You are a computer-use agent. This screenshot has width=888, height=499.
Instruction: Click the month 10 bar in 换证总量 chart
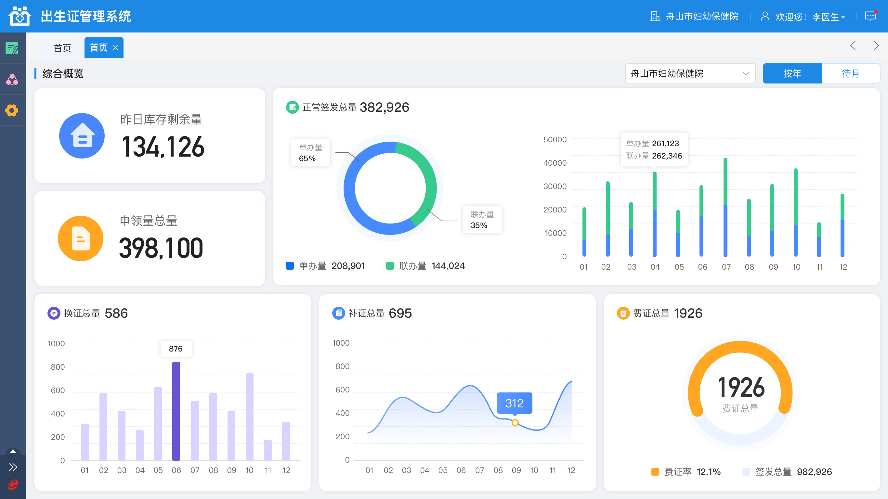pos(250,416)
